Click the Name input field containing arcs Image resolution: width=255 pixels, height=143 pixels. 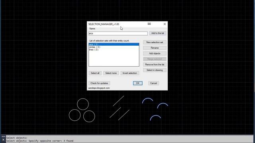pos(118,33)
